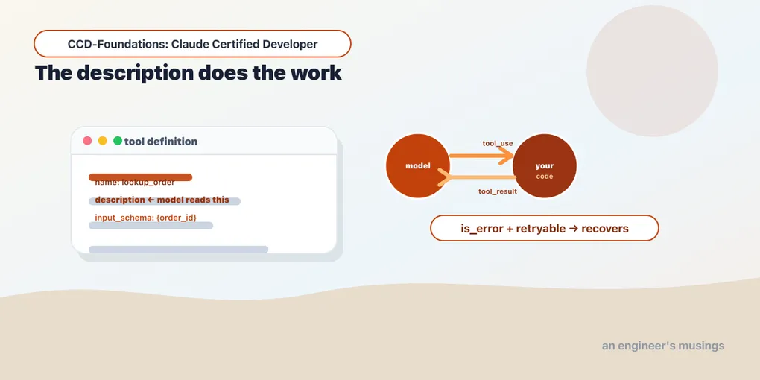Click the light orange tool_result arrow
This screenshot has width=760, height=380.
[478, 177]
